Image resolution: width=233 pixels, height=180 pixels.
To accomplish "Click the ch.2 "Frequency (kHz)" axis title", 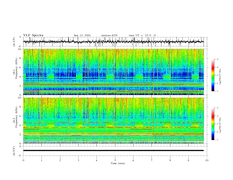I will 17,117.
